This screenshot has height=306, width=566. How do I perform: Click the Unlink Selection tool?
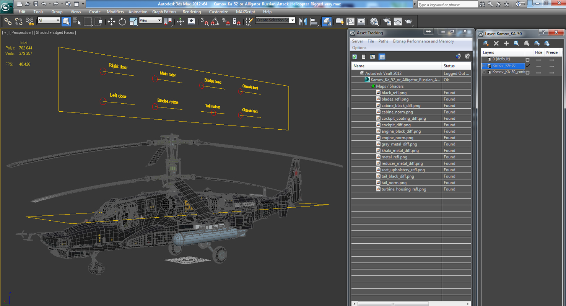[x=18, y=21]
